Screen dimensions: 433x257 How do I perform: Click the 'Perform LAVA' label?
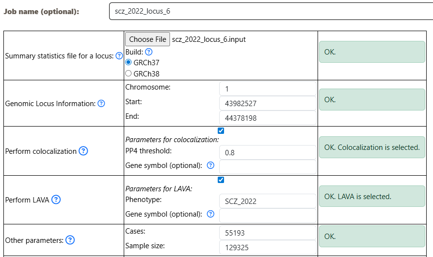tap(27, 200)
